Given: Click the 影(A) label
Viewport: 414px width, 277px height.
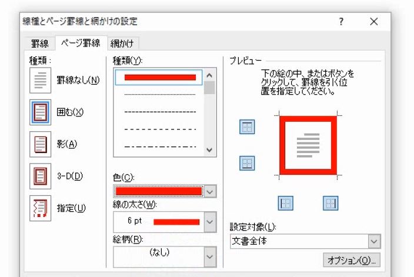Looking at the screenshot, I should point(67,144).
